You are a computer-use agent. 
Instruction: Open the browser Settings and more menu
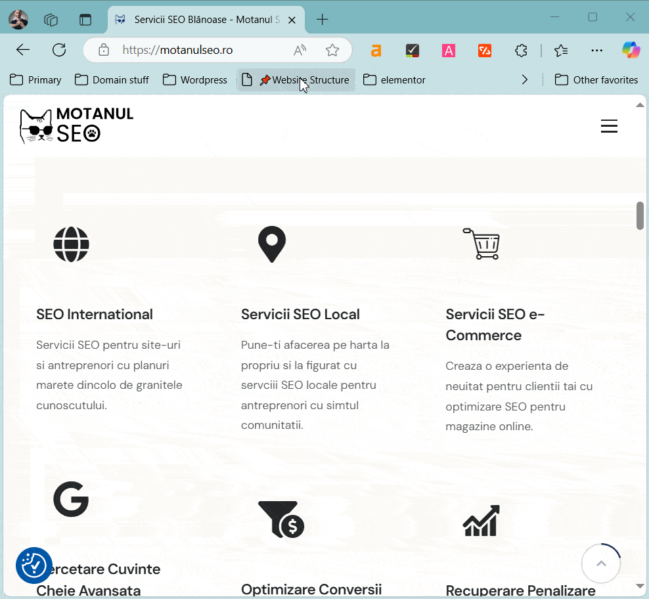596,50
